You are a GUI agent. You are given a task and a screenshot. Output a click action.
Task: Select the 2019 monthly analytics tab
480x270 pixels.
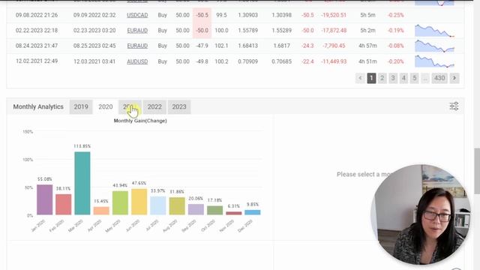pos(81,106)
